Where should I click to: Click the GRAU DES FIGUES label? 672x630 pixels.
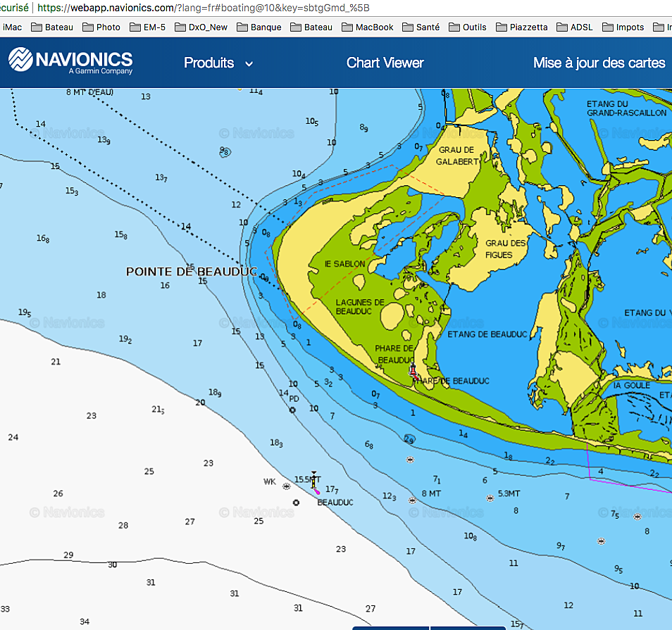point(505,248)
